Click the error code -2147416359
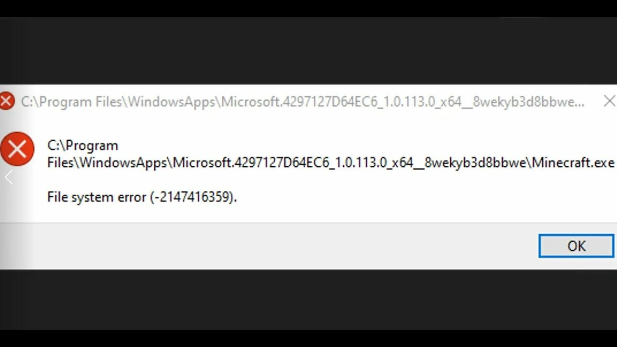Image resolution: width=617 pixels, height=347 pixels. (x=192, y=197)
